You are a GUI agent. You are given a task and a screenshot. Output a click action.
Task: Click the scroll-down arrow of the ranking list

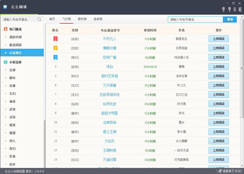coord(242,166)
